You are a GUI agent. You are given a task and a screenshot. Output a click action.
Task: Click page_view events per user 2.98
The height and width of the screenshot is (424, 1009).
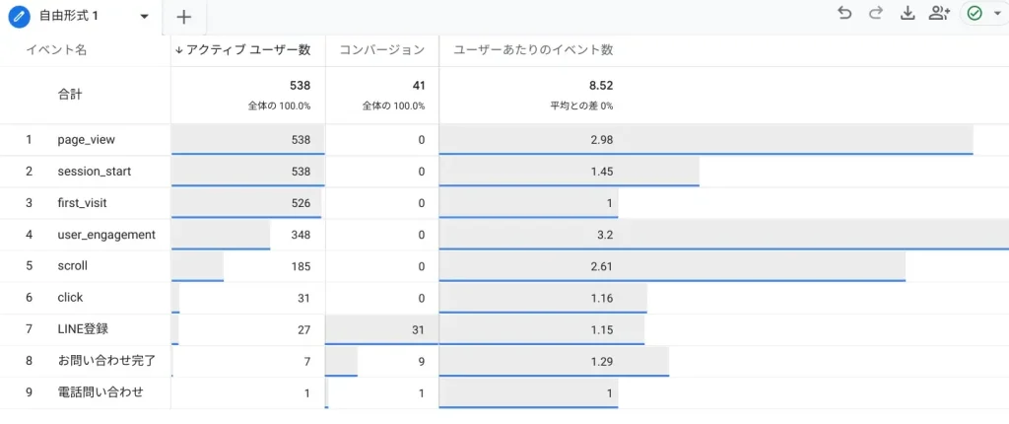602,139
